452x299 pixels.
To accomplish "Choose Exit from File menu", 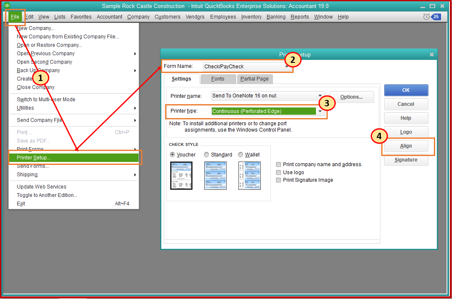I will (x=73, y=203).
